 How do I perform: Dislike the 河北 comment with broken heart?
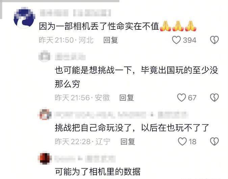coord(214,40)
